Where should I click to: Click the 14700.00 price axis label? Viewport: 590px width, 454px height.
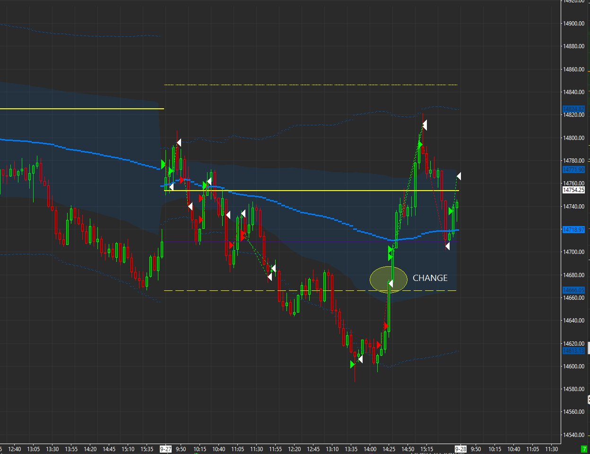tap(573, 252)
